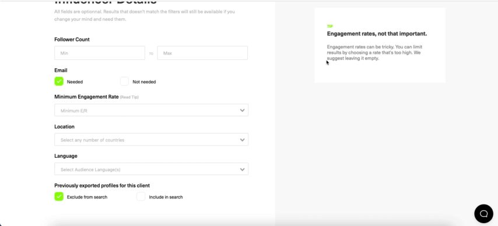The width and height of the screenshot is (498, 226).
Task: Click the Minimum E/R chevron arrow
Action: (243, 111)
